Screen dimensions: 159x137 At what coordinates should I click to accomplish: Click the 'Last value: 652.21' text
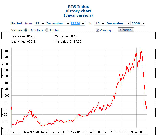24,42
